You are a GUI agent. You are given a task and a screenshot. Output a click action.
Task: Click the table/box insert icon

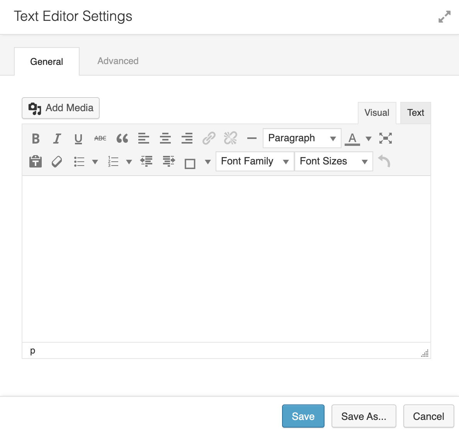coord(190,163)
